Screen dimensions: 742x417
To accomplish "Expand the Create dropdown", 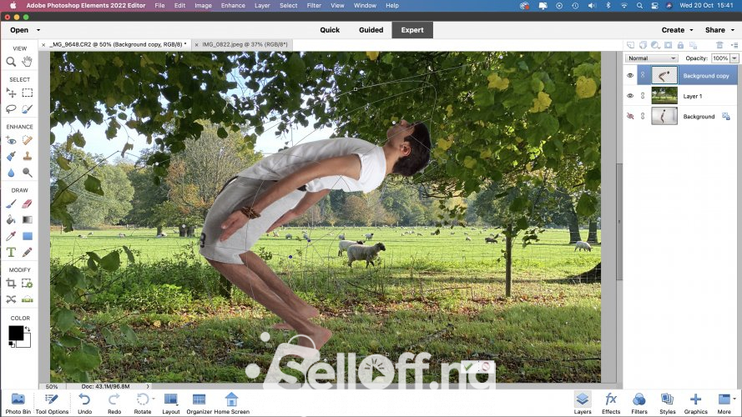I will pyautogui.click(x=691, y=30).
